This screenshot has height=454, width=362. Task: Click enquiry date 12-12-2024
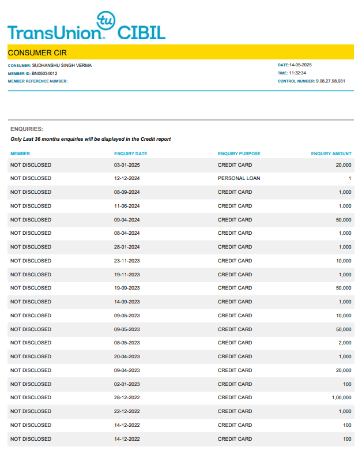pos(127,178)
